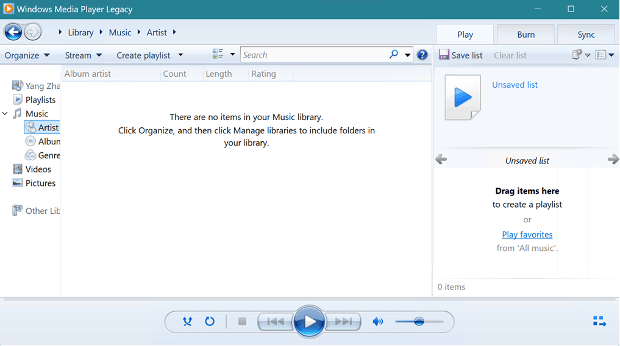Open Pictures in the navigation pane
The image size is (620, 346).
point(34,183)
